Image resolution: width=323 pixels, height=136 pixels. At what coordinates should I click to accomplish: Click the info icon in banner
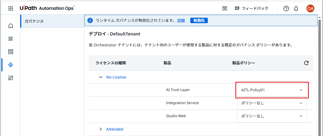click(x=90, y=20)
